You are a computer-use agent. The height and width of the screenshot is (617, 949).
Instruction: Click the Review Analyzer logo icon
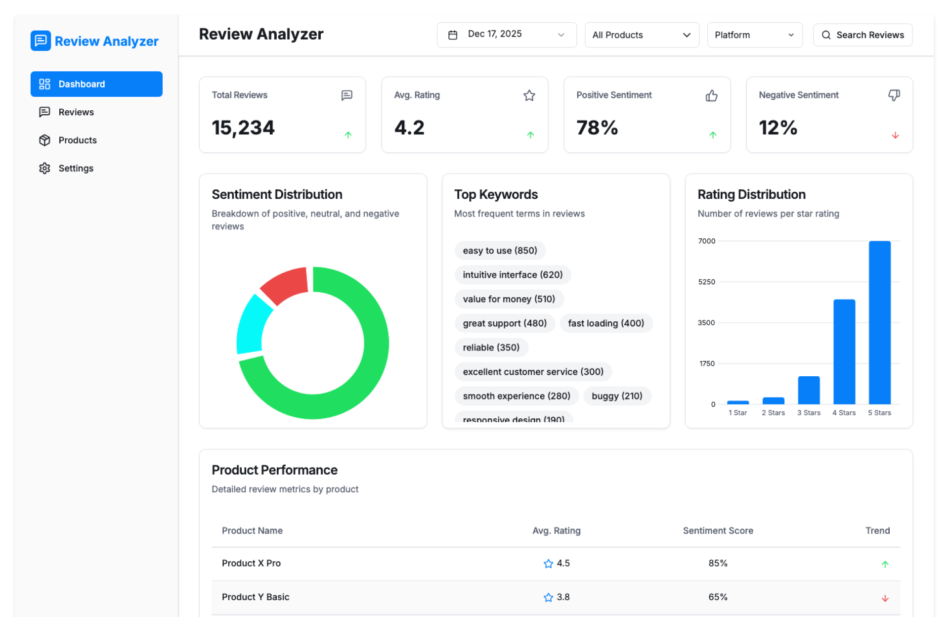(41, 41)
